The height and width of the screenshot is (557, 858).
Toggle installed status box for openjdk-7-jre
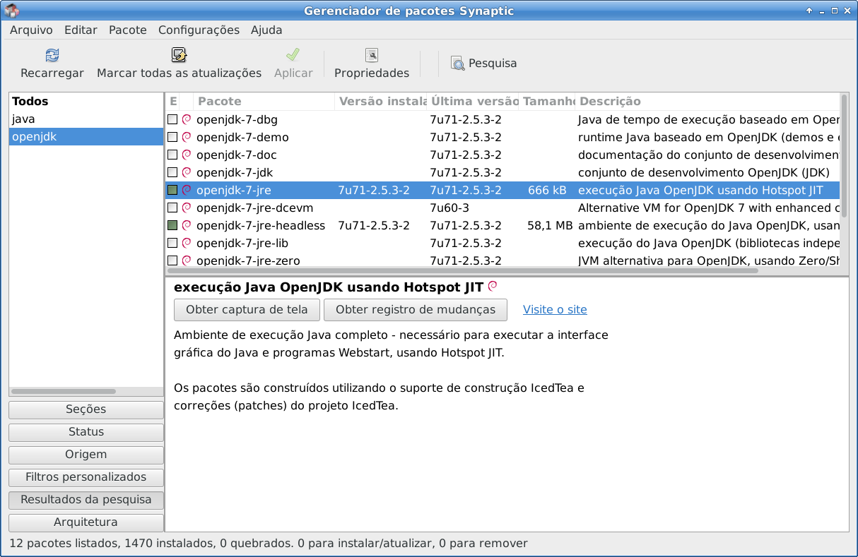point(172,190)
